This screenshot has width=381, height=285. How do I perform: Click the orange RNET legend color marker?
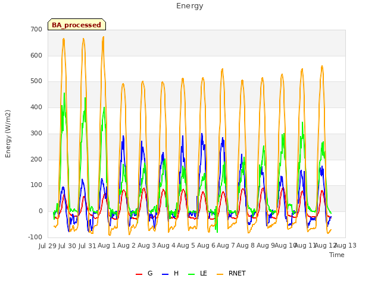220,274
